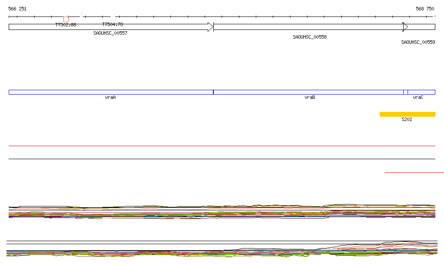444x265 pixels.
Task: Click the S202 text label
Action: (407, 119)
